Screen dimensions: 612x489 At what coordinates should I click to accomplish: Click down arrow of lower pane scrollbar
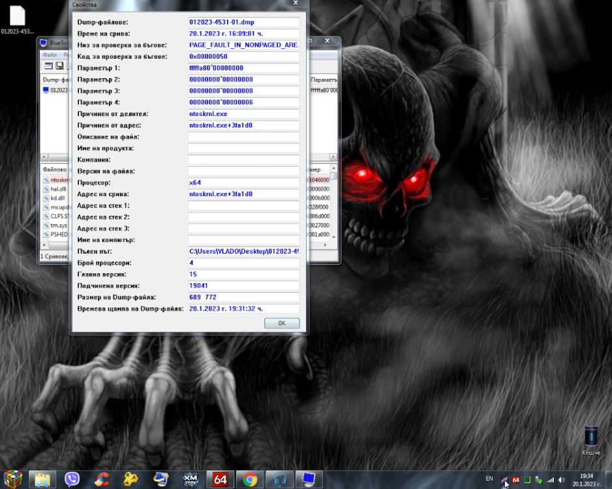coord(333,237)
